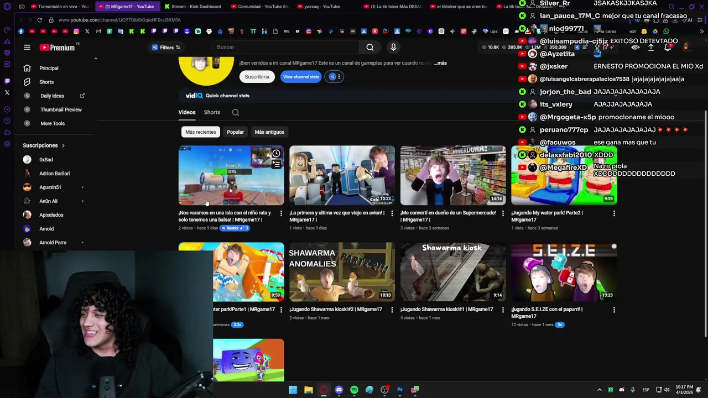This screenshot has width=708, height=398.
Task: Expand channel description with '...más'
Action: pos(440,63)
